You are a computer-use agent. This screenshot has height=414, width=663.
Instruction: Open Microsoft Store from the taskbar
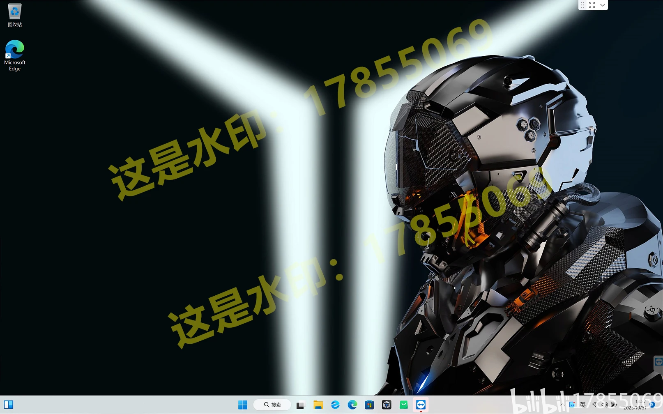coord(369,405)
